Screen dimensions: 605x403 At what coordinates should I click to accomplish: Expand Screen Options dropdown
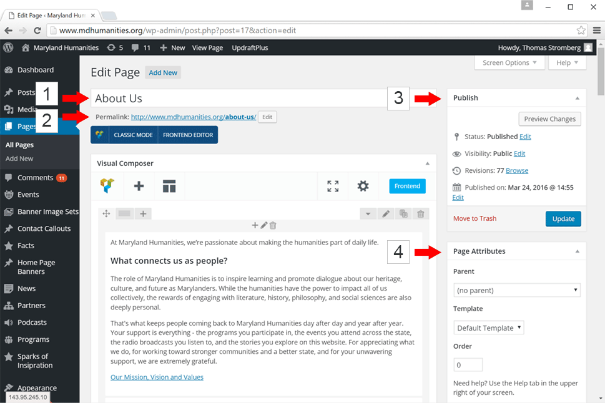click(x=509, y=63)
